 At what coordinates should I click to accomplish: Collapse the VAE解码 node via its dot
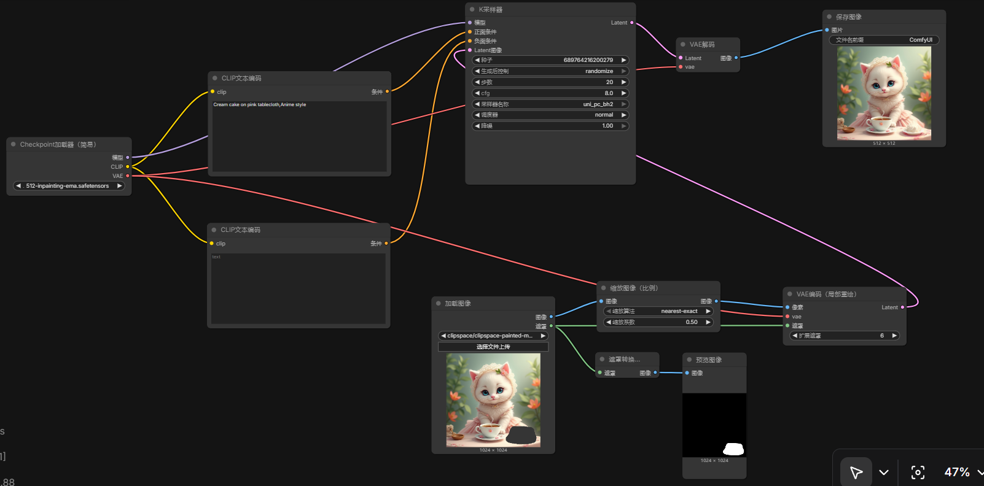(x=682, y=44)
